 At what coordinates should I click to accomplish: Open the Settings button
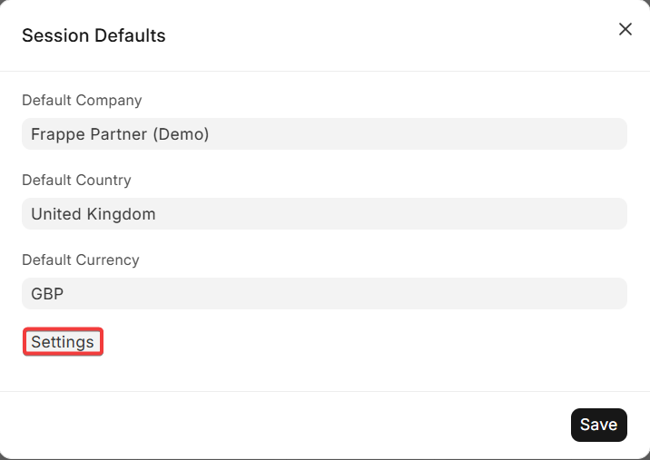coord(63,342)
